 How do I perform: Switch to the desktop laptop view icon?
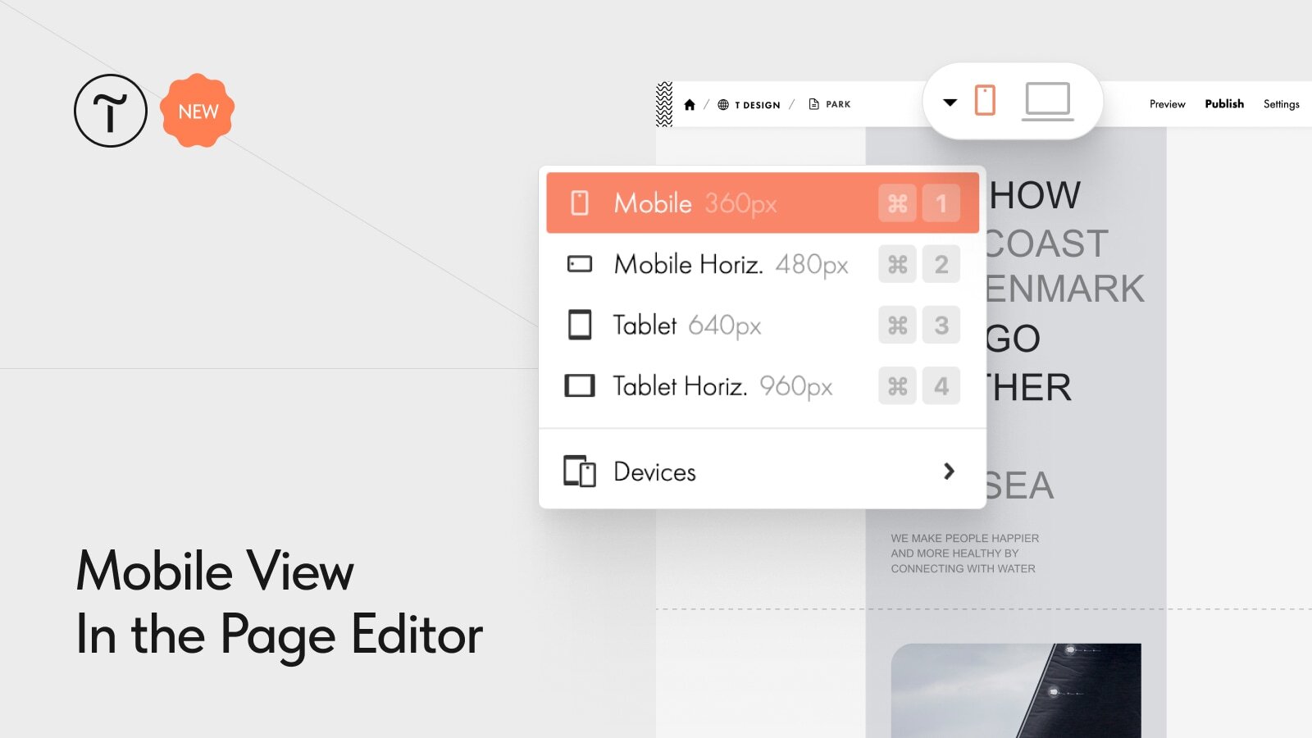pos(1048,102)
